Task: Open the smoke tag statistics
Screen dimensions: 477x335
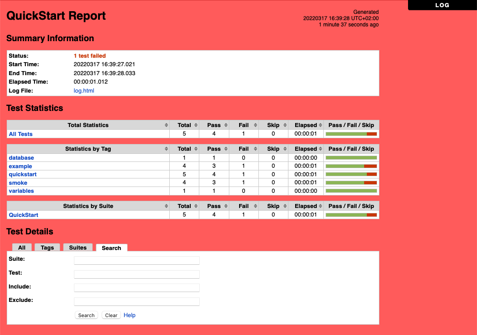Action: pos(18,182)
